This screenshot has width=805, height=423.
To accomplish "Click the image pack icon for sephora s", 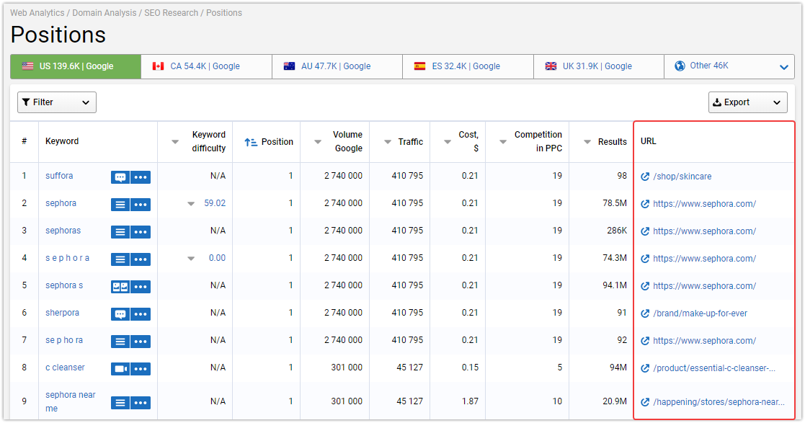I will pyautogui.click(x=120, y=287).
